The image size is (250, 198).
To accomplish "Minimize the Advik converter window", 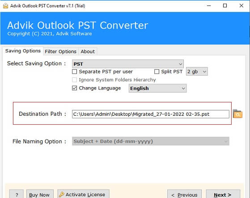I will click(x=209, y=6).
